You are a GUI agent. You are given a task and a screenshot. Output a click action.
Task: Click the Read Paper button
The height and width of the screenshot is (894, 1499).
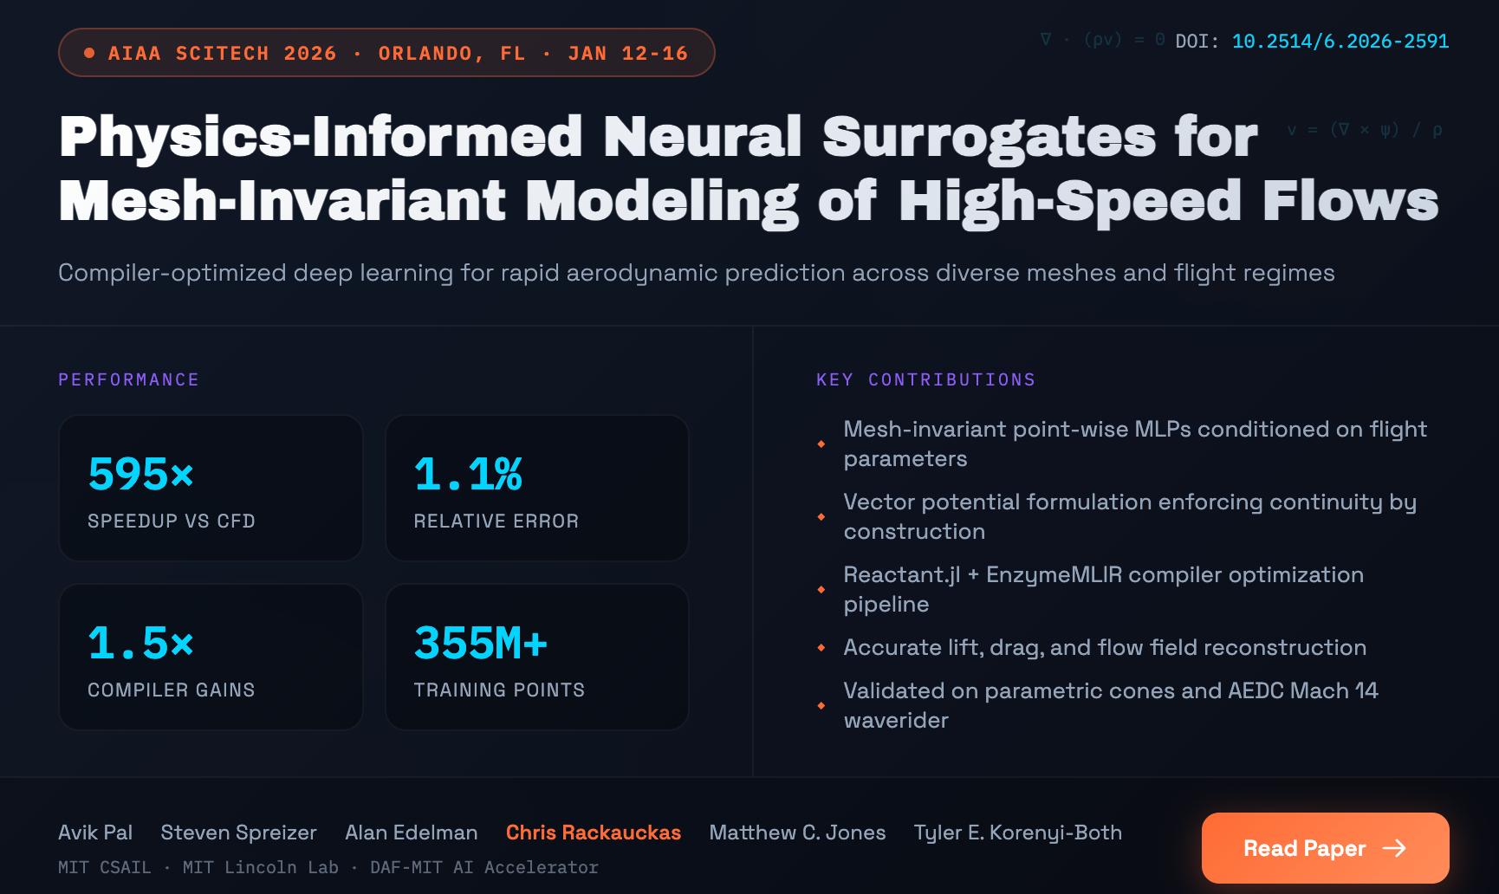point(1324,848)
